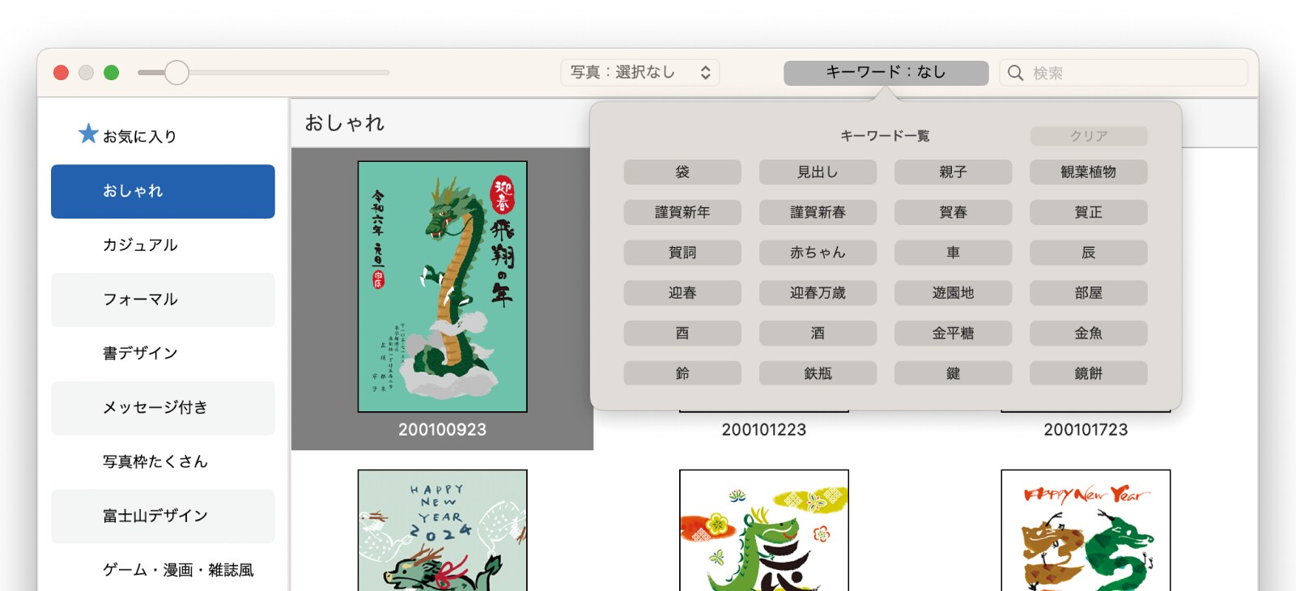Click the 200101223 card label
This screenshot has height=591, width=1296.
(x=764, y=430)
